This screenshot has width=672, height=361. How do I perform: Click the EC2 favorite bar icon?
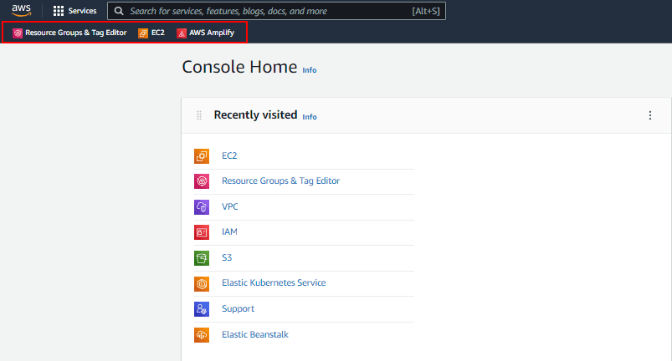143,33
